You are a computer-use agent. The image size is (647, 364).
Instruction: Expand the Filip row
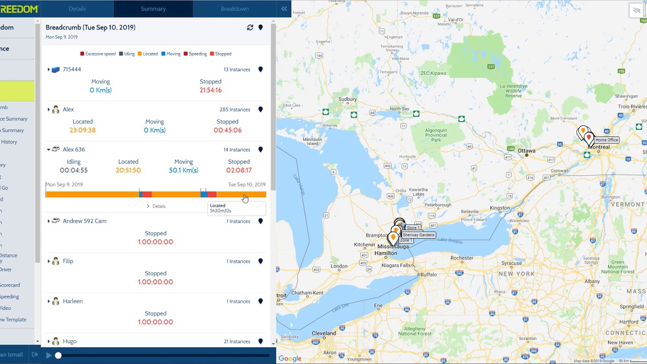coord(49,261)
